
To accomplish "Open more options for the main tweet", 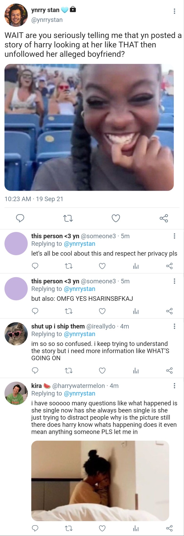I will (x=175, y=11).
